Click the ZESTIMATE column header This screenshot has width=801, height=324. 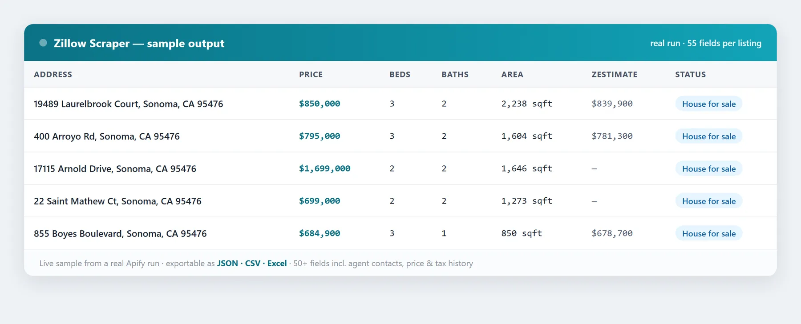(614, 74)
